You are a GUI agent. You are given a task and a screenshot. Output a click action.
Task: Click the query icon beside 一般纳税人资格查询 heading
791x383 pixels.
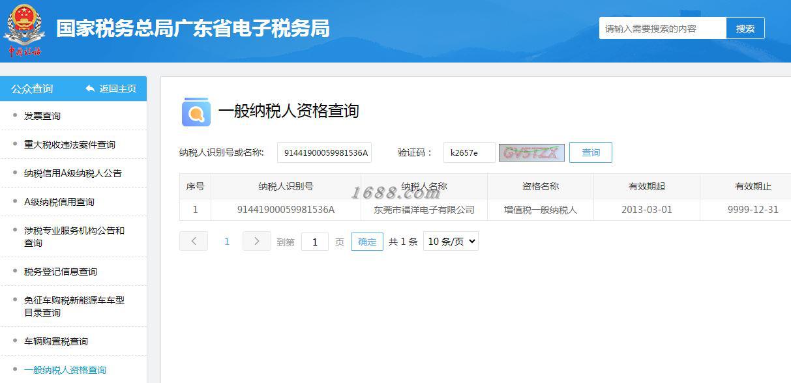point(196,111)
